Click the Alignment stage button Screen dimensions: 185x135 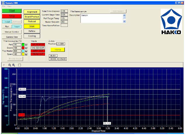coord(32,12)
